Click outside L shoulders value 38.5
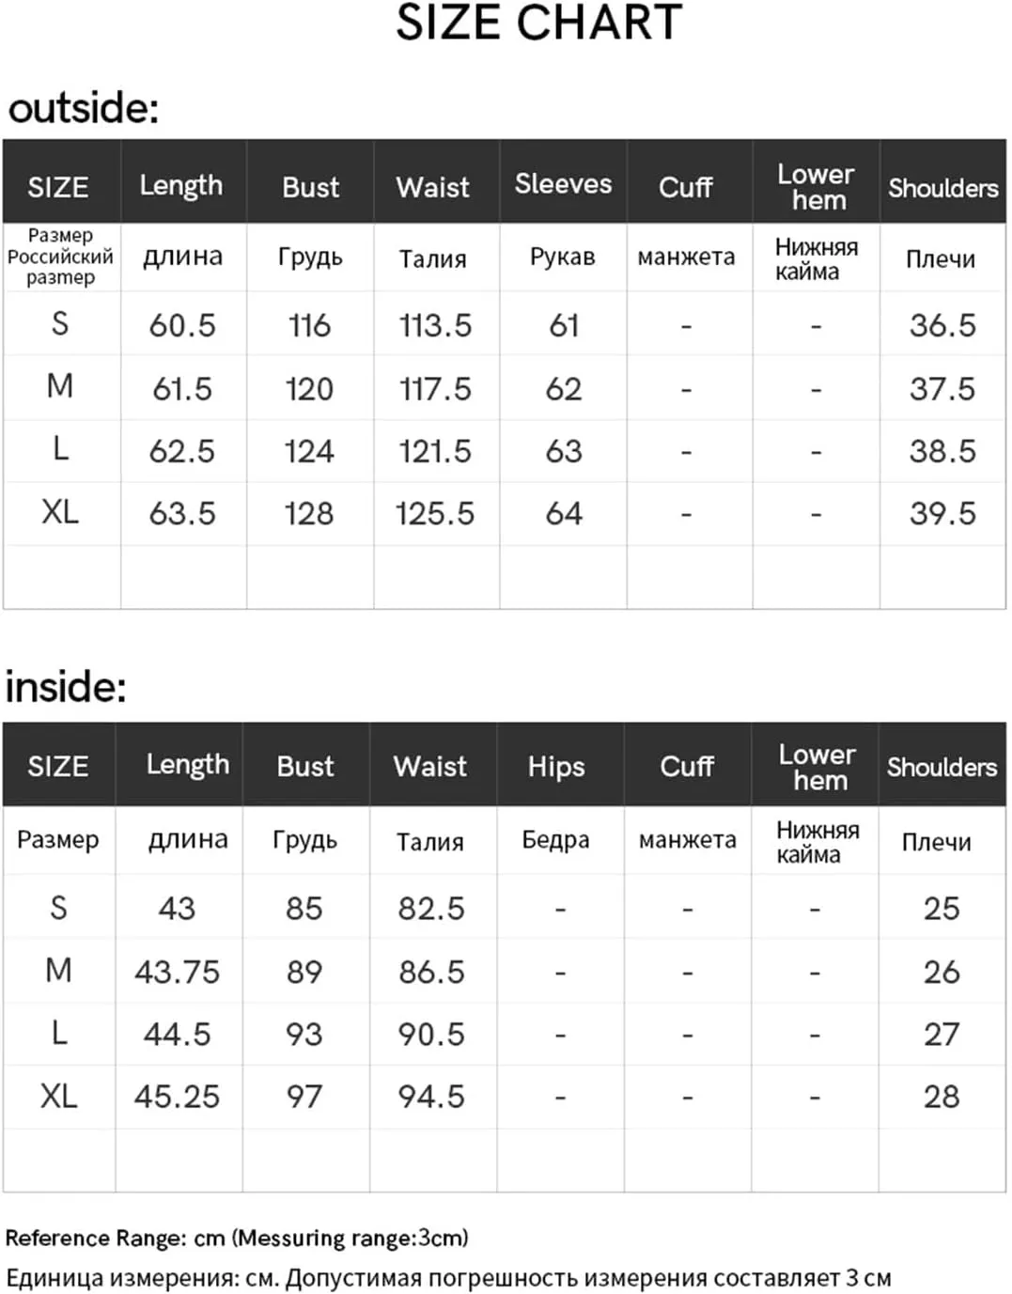The height and width of the screenshot is (1294, 1012). click(942, 451)
